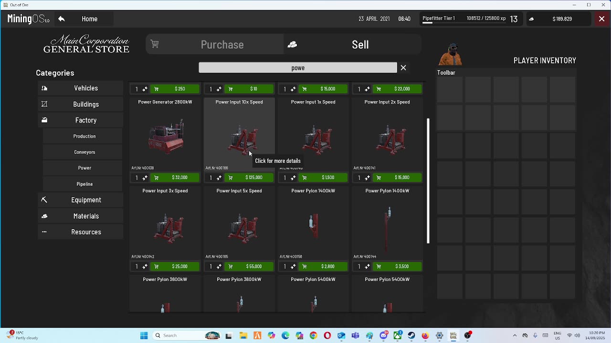Click the back arrow next to MiningOS logo
The image size is (611, 343).
62,19
